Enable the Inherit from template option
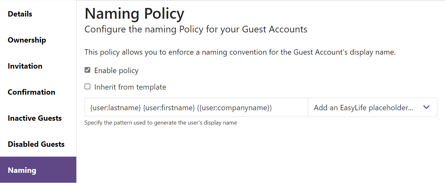Image resolution: width=445 pixels, height=183 pixels. pos(87,86)
